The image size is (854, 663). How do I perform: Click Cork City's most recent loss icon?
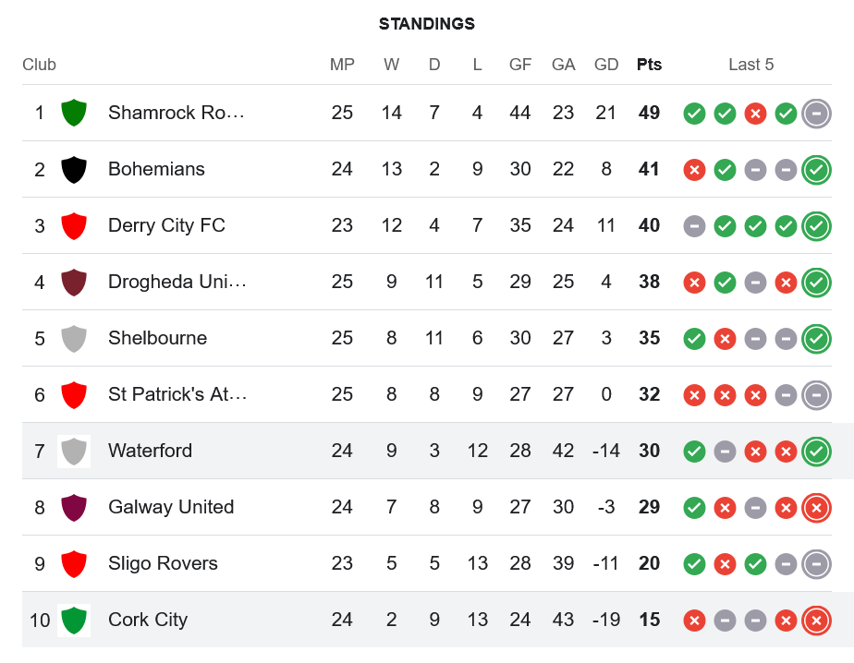815,620
